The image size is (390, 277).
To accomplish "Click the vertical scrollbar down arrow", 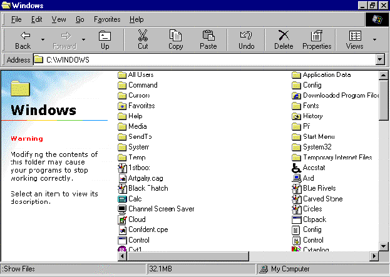I will (x=384, y=247).
